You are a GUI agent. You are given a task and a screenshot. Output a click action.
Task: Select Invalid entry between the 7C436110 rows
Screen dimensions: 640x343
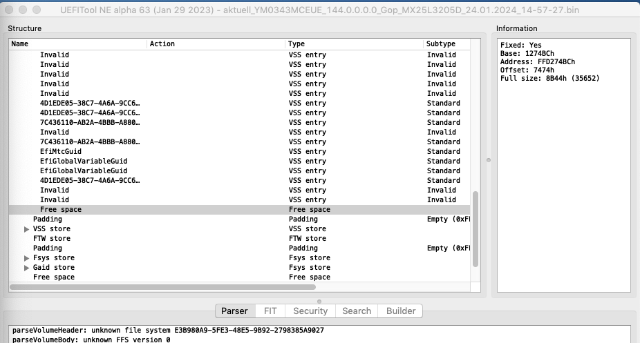(x=240, y=133)
